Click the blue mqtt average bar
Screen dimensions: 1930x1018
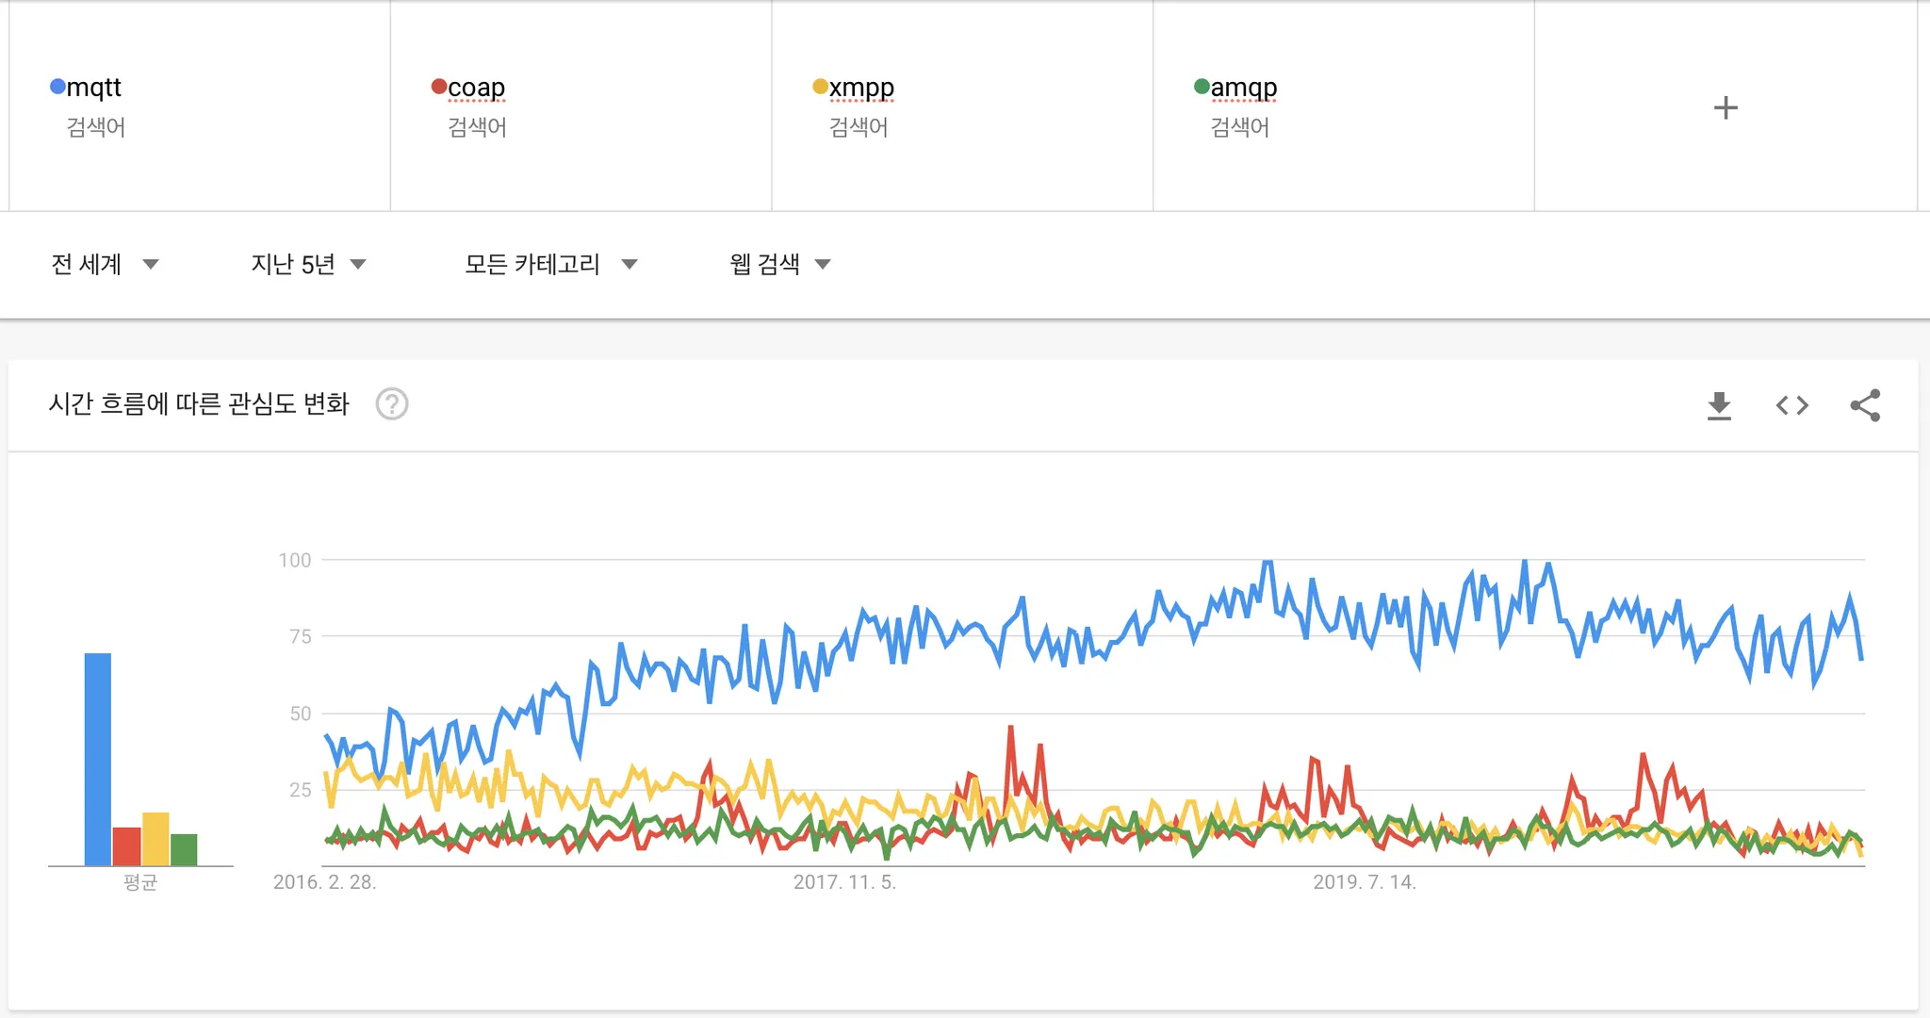tap(98, 759)
